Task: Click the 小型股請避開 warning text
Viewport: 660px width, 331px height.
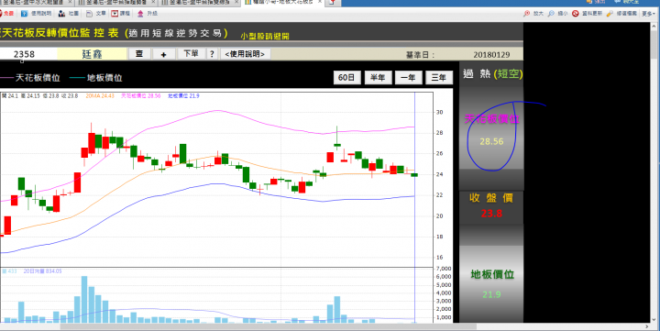Action: (x=265, y=36)
